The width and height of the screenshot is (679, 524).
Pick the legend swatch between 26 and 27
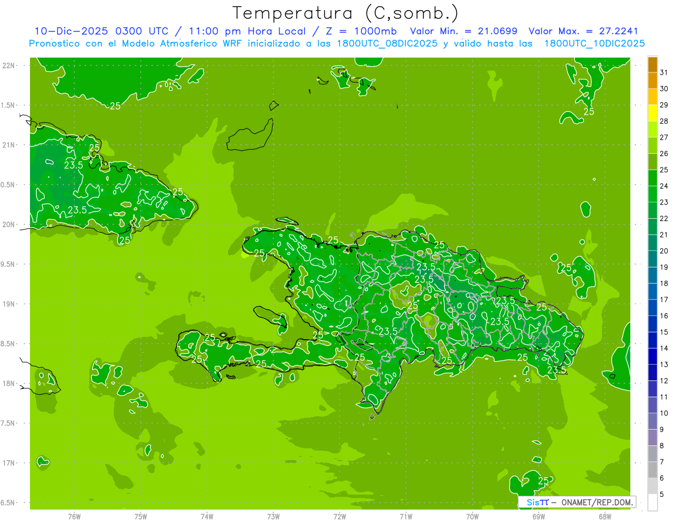pyautogui.click(x=652, y=146)
